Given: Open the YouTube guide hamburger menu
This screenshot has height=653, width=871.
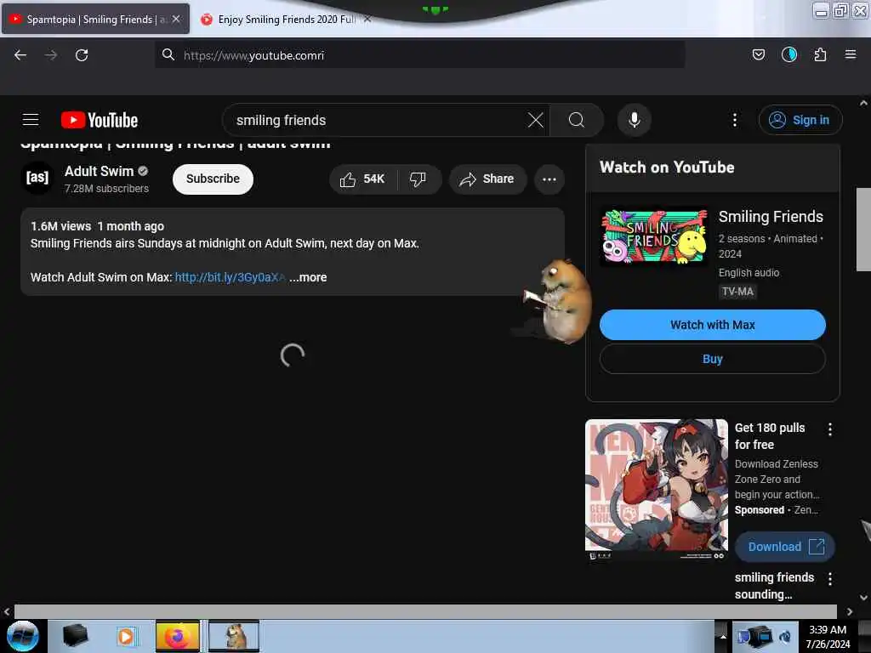Looking at the screenshot, I should pyautogui.click(x=31, y=120).
